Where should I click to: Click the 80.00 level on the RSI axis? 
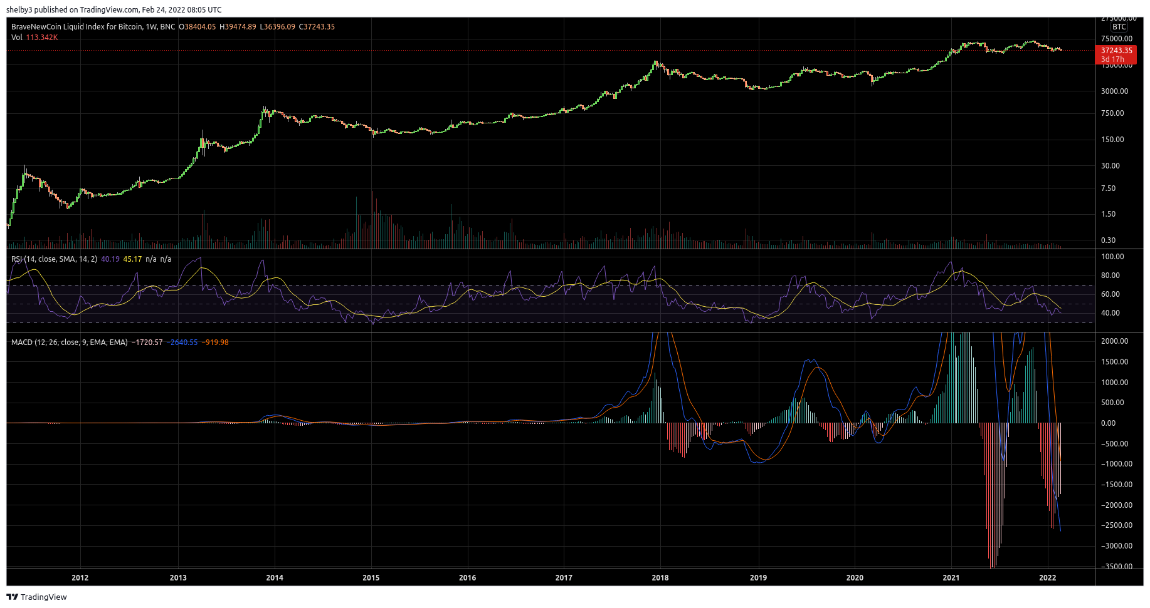(1111, 276)
